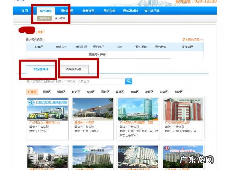The image size is (227, 170).
Task: Filter hospitals by 越秀区
Action: pos(76,92)
